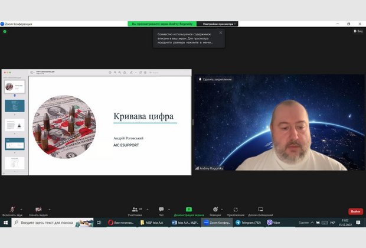
Task: Open Apps (Приложения) in Zoom toolbar
Action: click(236, 210)
